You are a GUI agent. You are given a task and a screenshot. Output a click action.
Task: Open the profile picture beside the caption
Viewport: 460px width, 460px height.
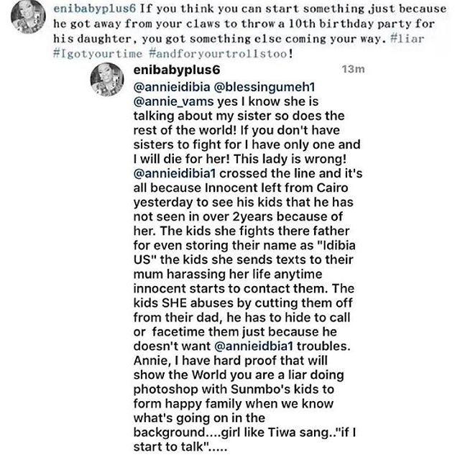[28, 17]
